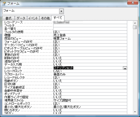
Task: Select the 境界線スタイル property label
Action: pyautogui.click(x=14, y=101)
